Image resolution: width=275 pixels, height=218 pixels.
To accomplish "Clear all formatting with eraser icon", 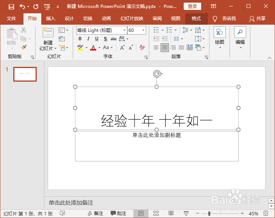I will click(x=142, y=47).
